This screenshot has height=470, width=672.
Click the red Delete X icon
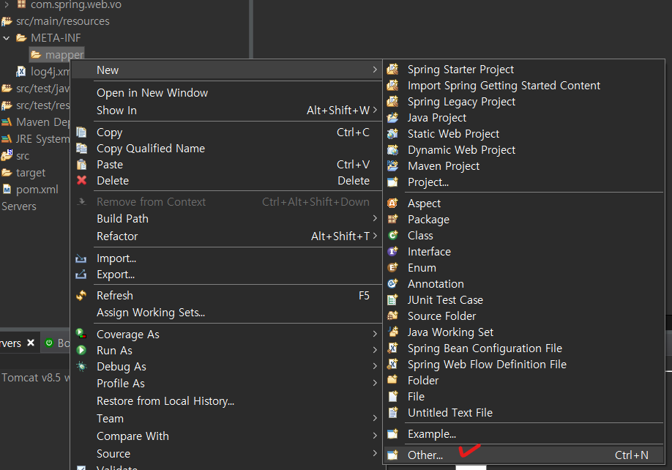81,180
